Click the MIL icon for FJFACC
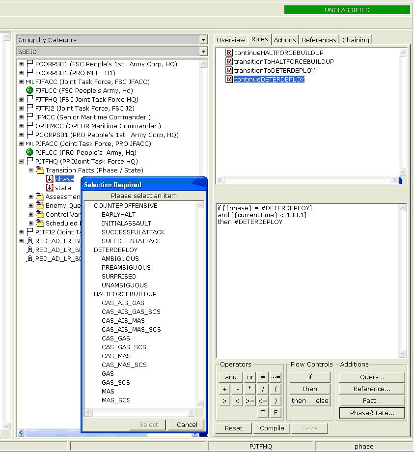414x452 pixels. 29,82
